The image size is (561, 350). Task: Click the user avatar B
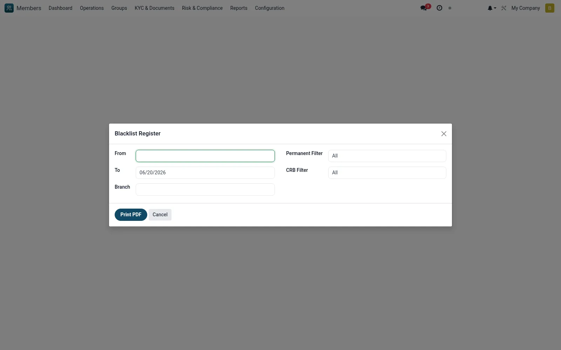coord(550,8)
